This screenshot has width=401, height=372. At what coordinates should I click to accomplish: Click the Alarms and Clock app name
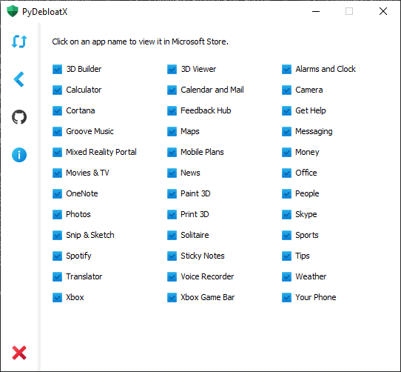(326, 69)
